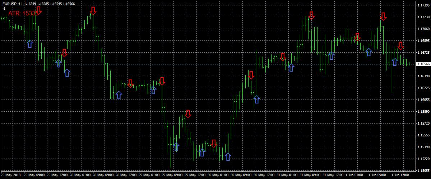The height and width of the screenshot is (179, 431).
Task: Click the 1.15055 price axis label
Action: point(423,170)
